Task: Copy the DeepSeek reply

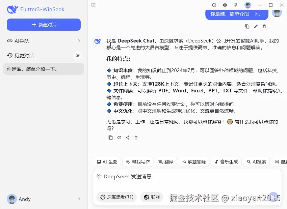Action: [x=110, y=138]
